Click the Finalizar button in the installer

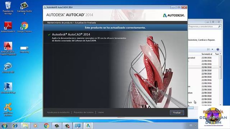click(x=177, y=113)
